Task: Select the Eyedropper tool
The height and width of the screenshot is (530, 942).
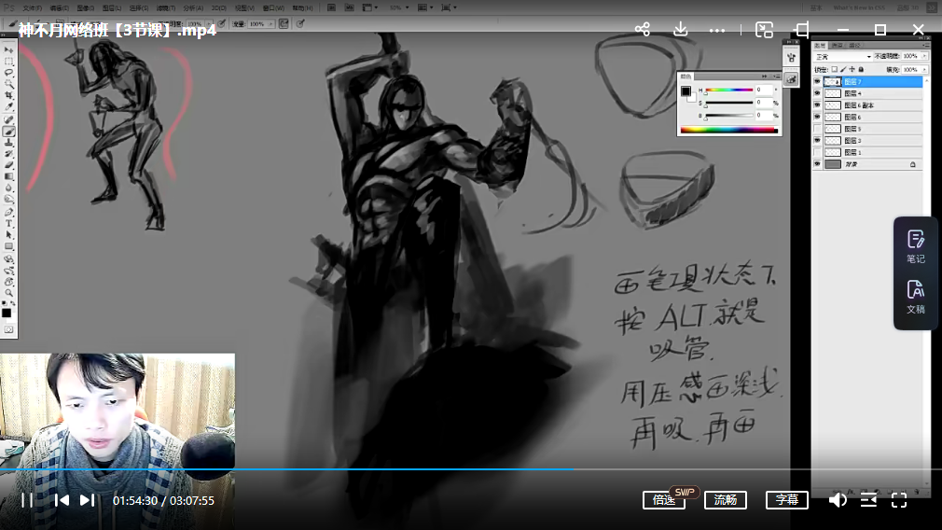Action: tap(8, 107)
